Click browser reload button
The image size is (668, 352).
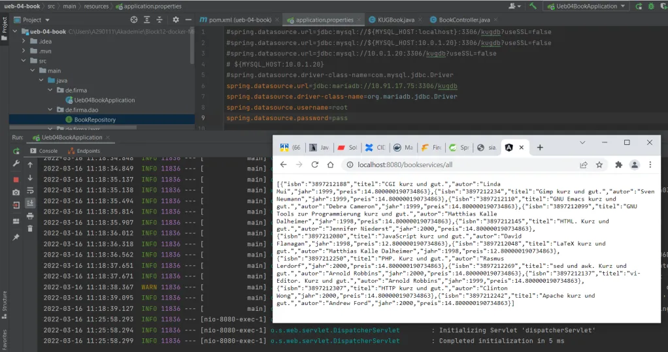point(315,165)
